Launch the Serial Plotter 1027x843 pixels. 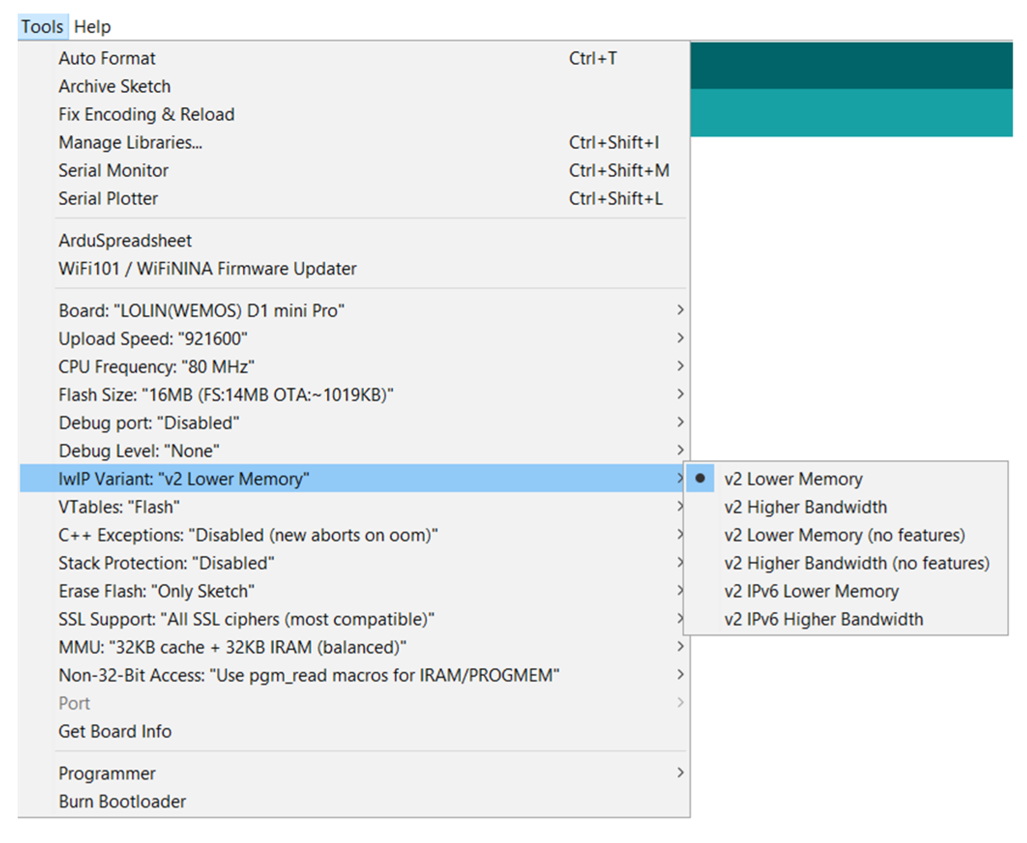108,199
